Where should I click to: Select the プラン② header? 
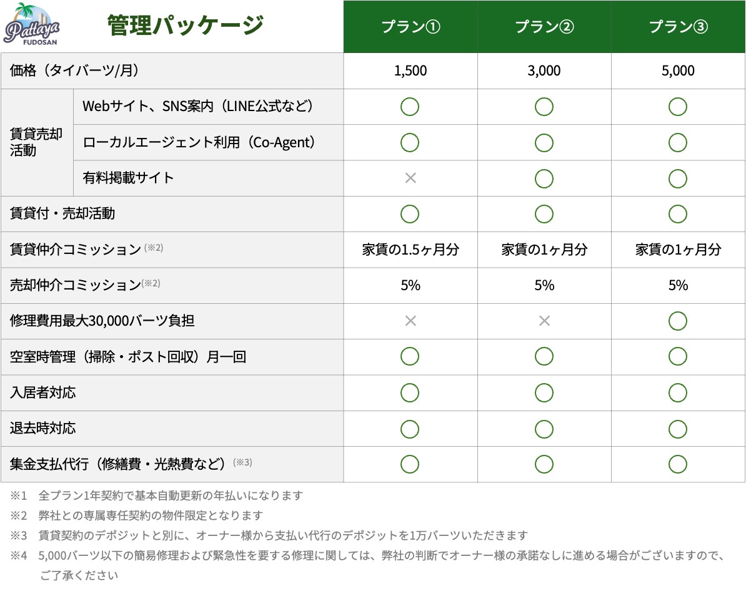click(x=544, y=27)
